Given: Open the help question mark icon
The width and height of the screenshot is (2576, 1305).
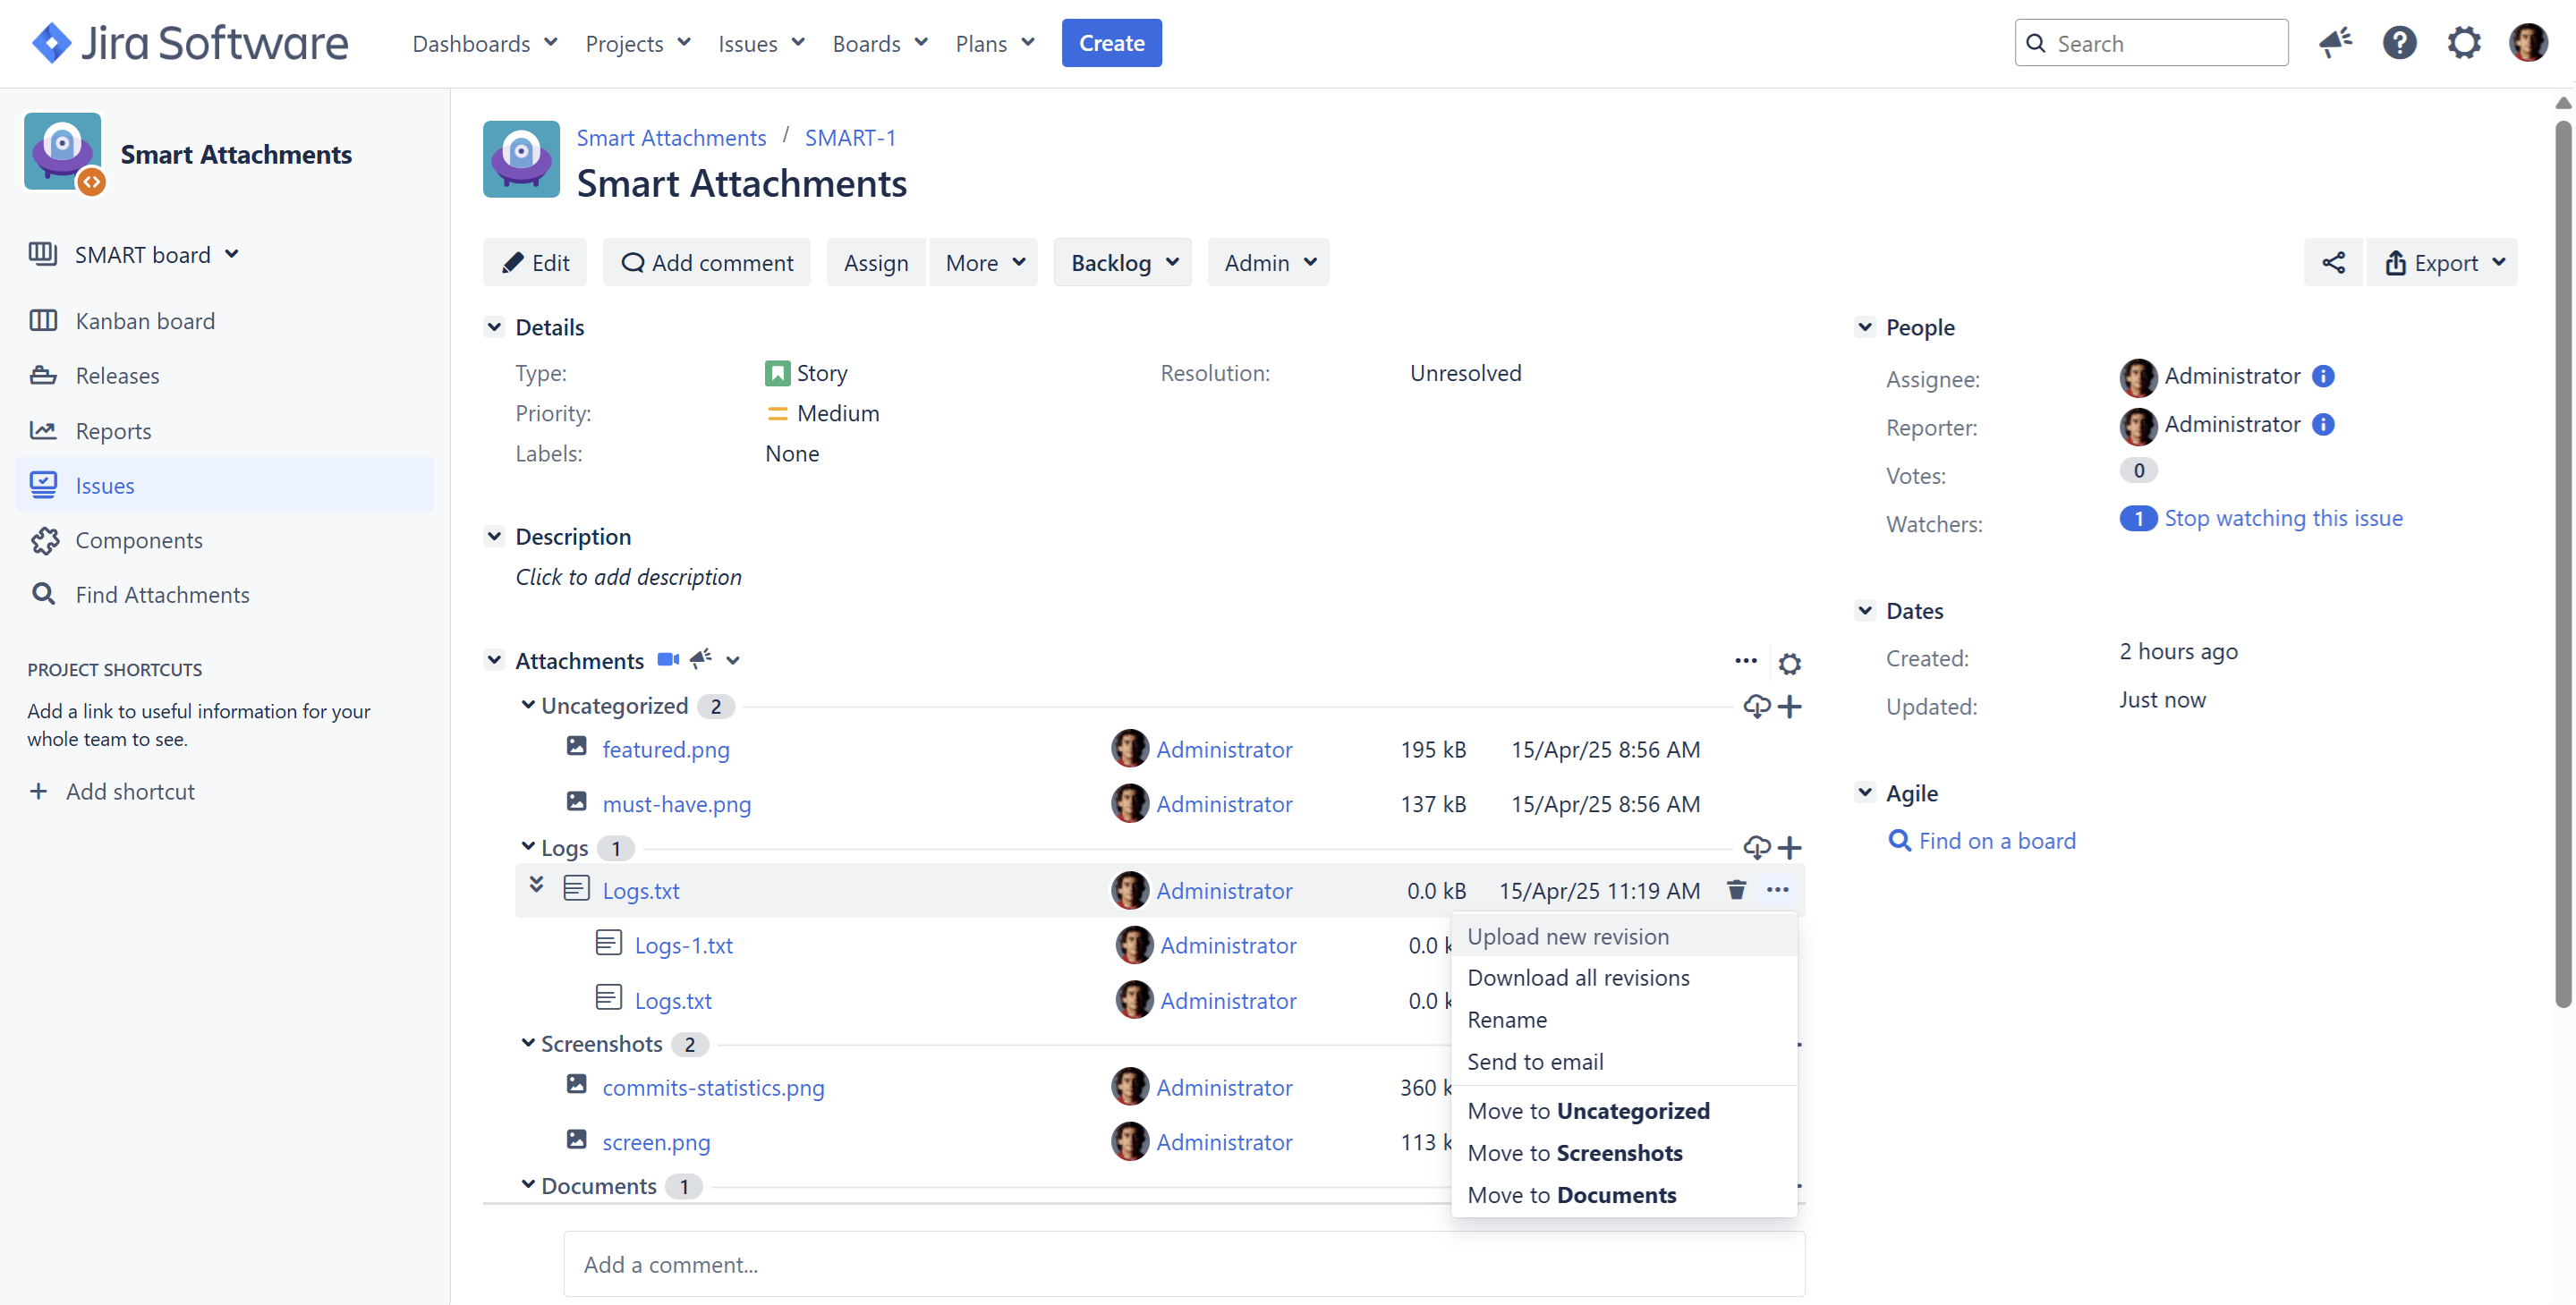Looking at the screenshot, I should coord(2398,43).
